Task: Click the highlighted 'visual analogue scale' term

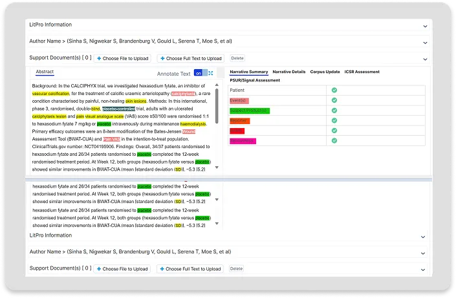Action: pos(104,116)
